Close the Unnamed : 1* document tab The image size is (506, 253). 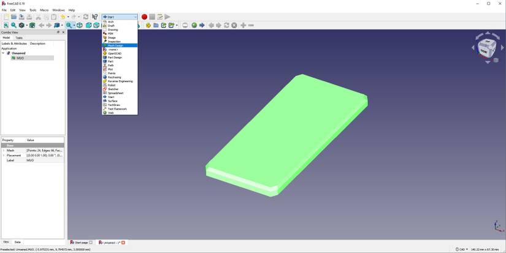tap(123, 243)
